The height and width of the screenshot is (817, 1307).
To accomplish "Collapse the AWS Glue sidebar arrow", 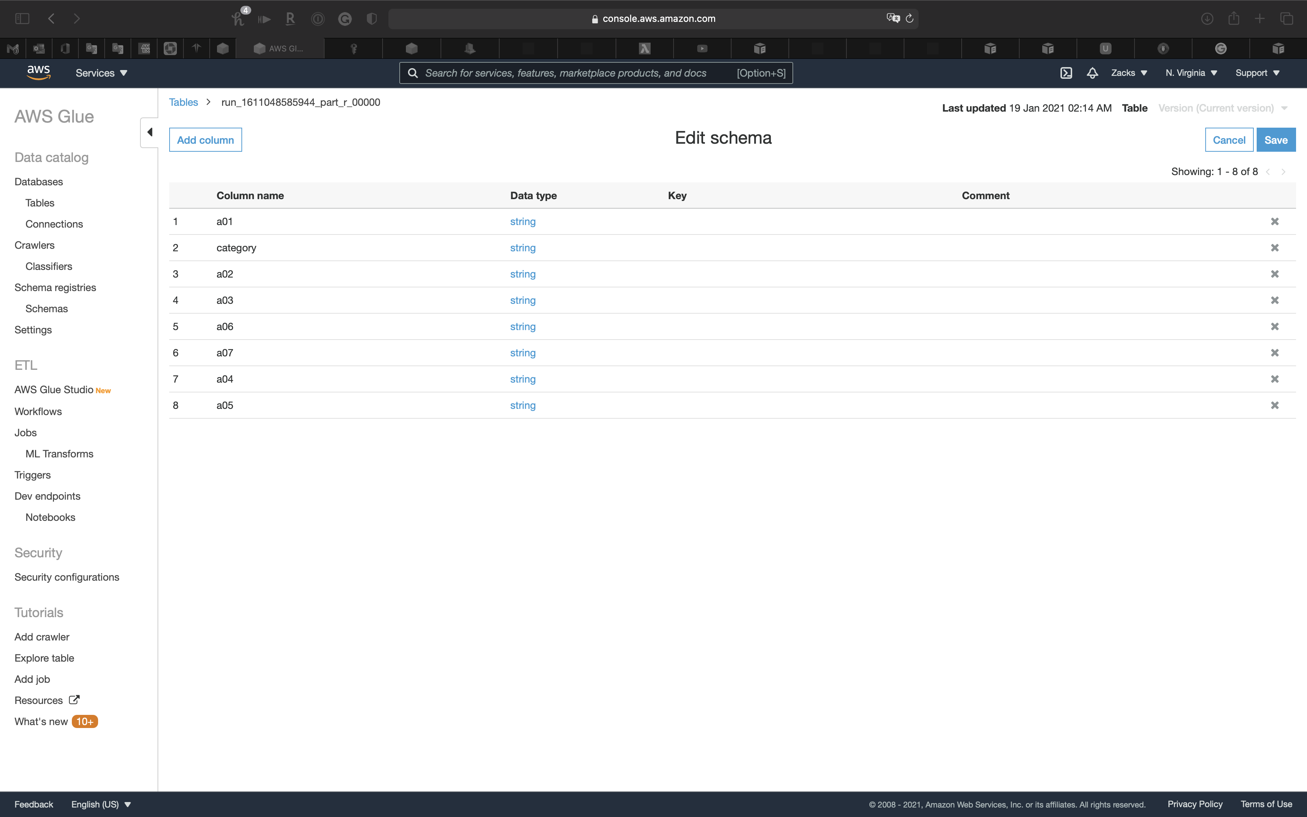I will pos(150,132).
